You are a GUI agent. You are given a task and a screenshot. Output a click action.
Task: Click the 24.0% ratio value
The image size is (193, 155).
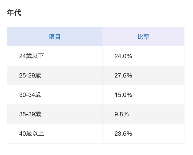(x=123, y=56)
